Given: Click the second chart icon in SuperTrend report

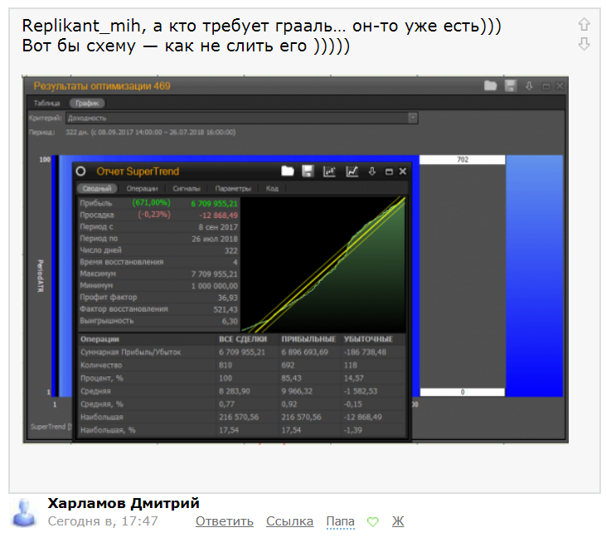Looking at the screenshot, I should (x=351, y=172).
